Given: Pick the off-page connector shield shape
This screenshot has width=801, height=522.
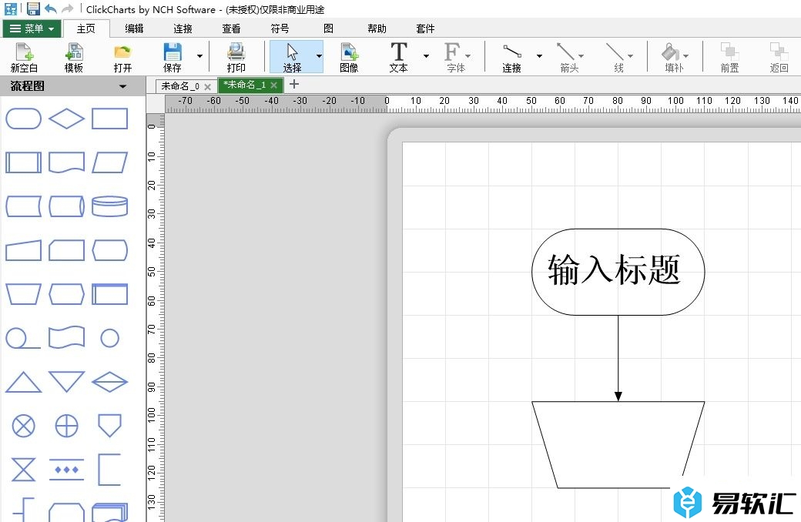Looking at the screenshot, I should (110, 426).
